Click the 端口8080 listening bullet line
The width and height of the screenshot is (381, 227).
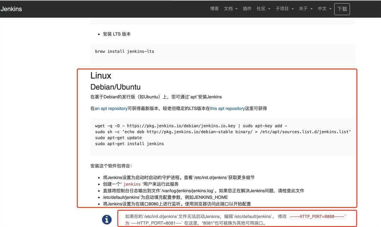pos(177,204)
